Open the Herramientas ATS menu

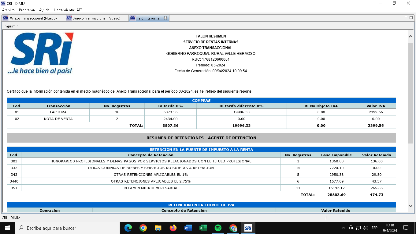coord(68,10)
